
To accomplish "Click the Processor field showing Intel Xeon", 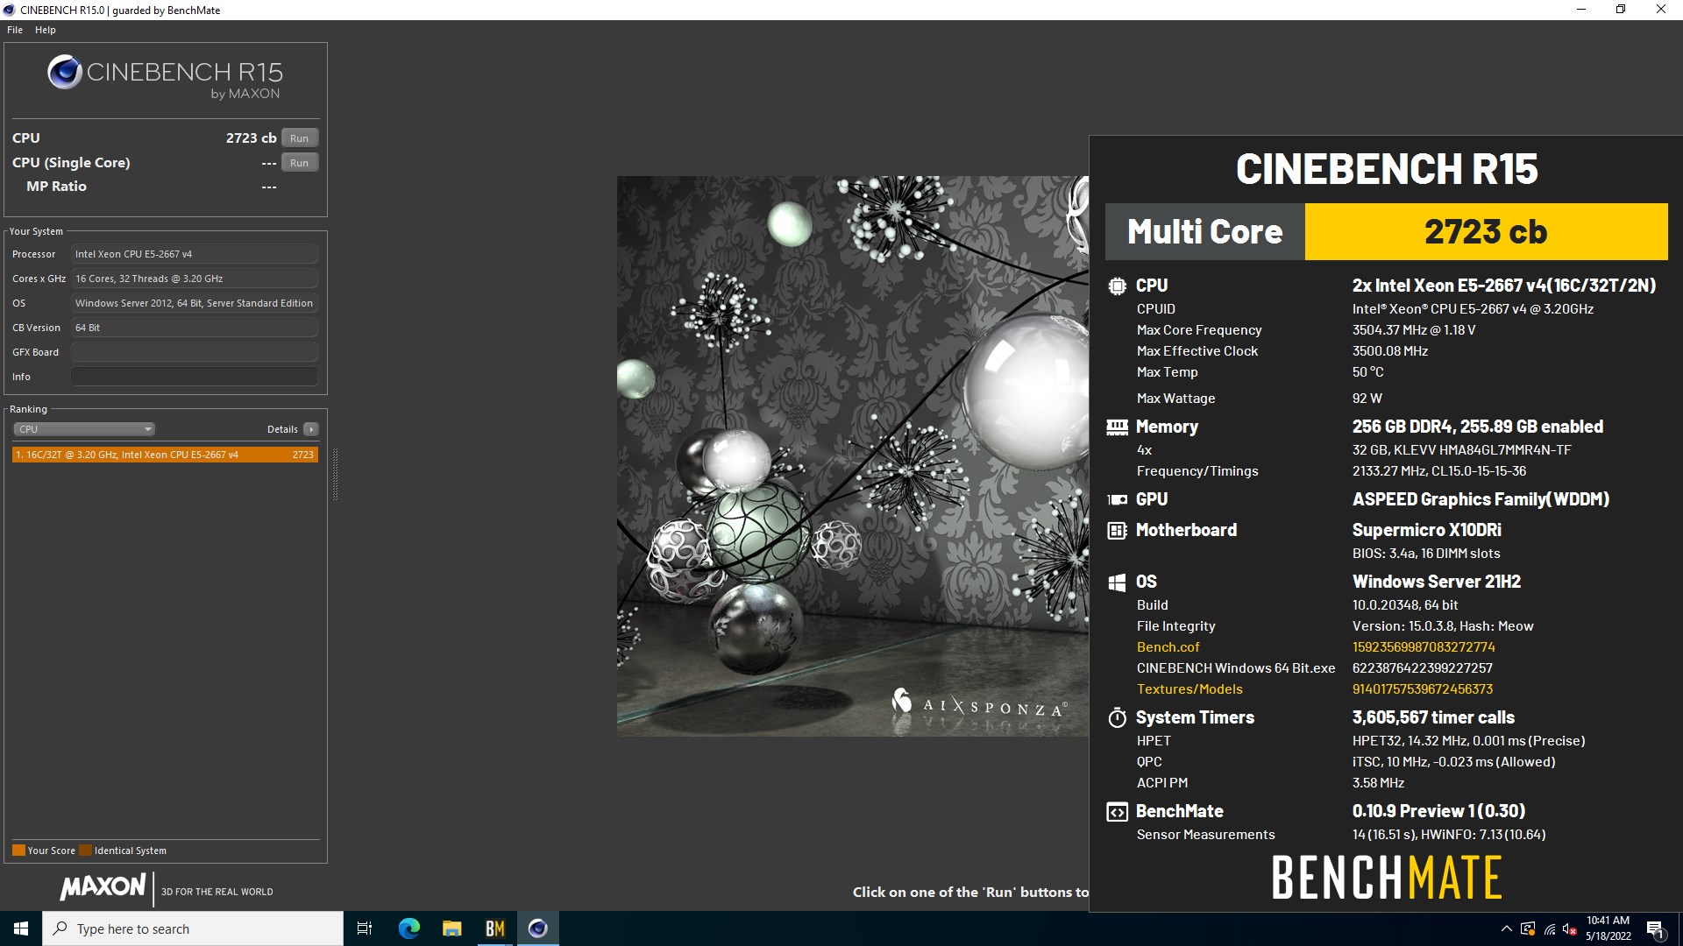I will [195, 254].
